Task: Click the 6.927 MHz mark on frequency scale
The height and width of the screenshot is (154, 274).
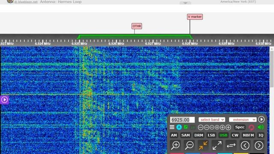Action: tap(153, 44)
